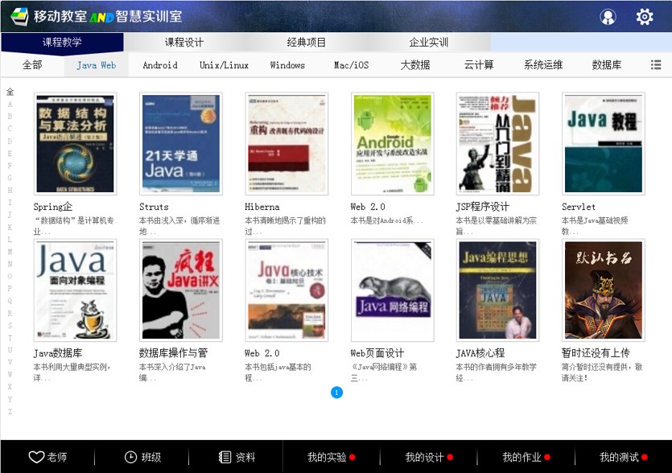
Task: Open the 默认书名 placeholder cover
Action: (x=604, y=290)
